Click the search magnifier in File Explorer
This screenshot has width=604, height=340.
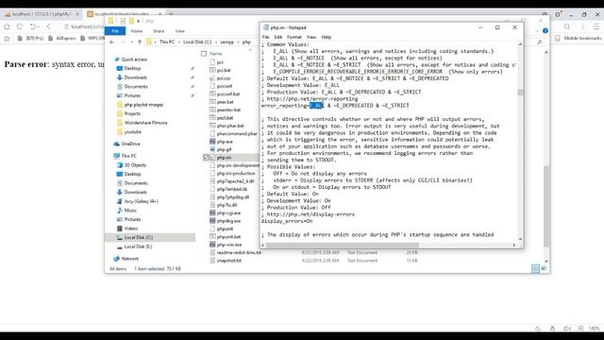click(x=540, y=42)
